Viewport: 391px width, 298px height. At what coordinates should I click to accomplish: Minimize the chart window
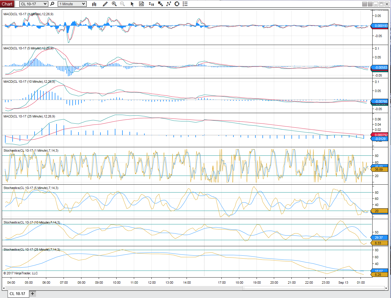coord(376,4)
